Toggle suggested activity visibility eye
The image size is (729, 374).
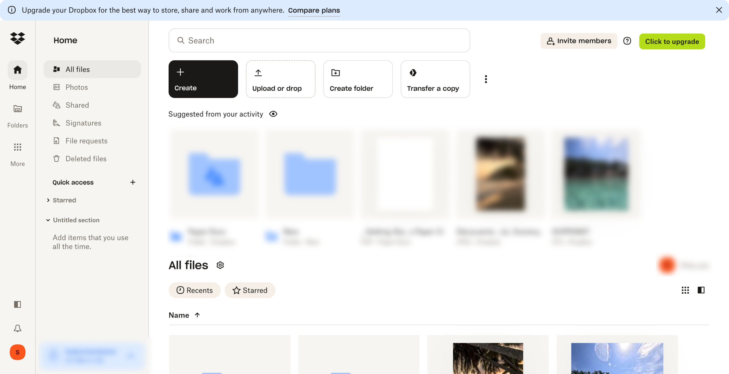coord(273,114)
